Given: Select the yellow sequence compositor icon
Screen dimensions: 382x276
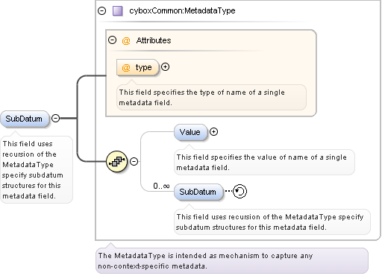Looking at the screenshot, I should pyautogui.click(x=116, y=162).
